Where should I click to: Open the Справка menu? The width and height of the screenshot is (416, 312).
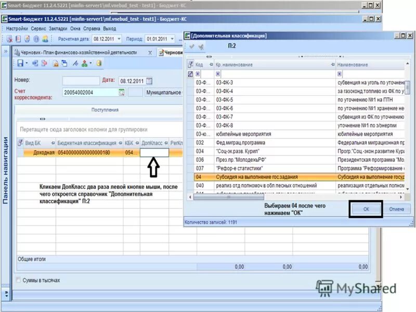[x=92, y=29]
